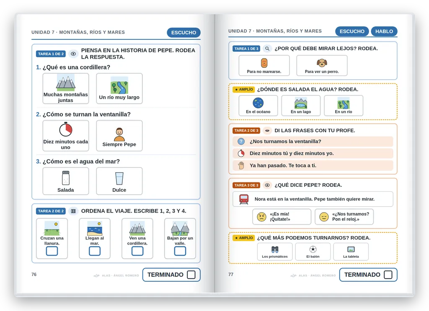Click the AMPLÍO badge beside '¿DÓNDE ES SALADA EL AGUA?'
The width and height of the screenshot is (429, 311).
pos(244,89)
